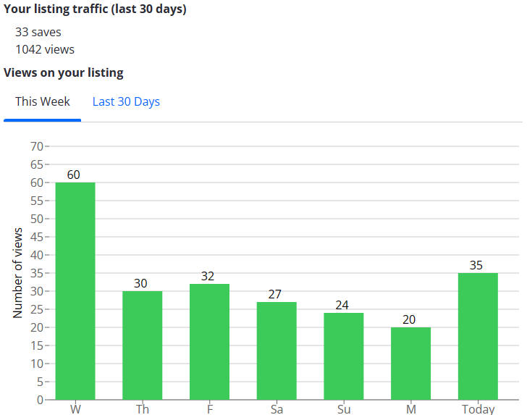Click the 'M' x-axis label
The height and width of the screenshot is (415, 527).
coord(410,409)
